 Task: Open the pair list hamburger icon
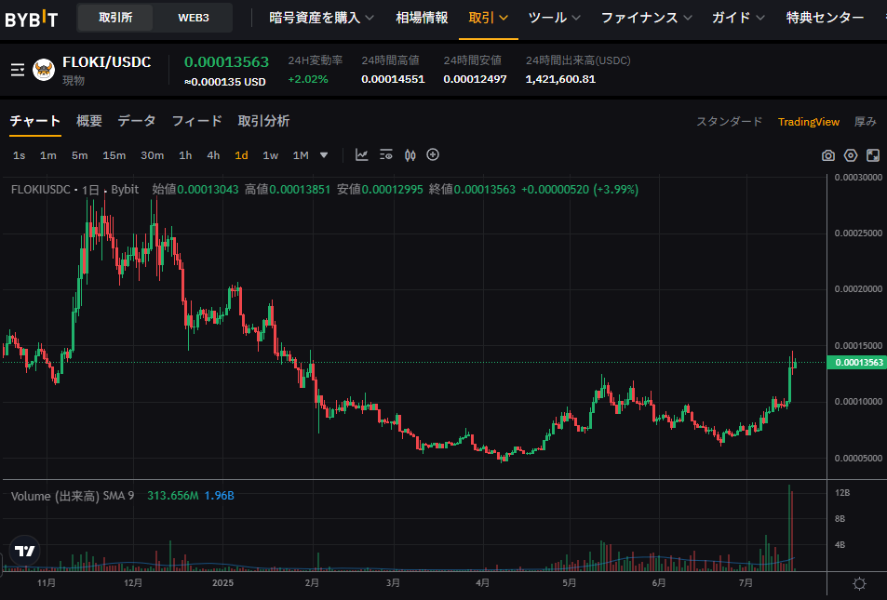click(17, 70)
